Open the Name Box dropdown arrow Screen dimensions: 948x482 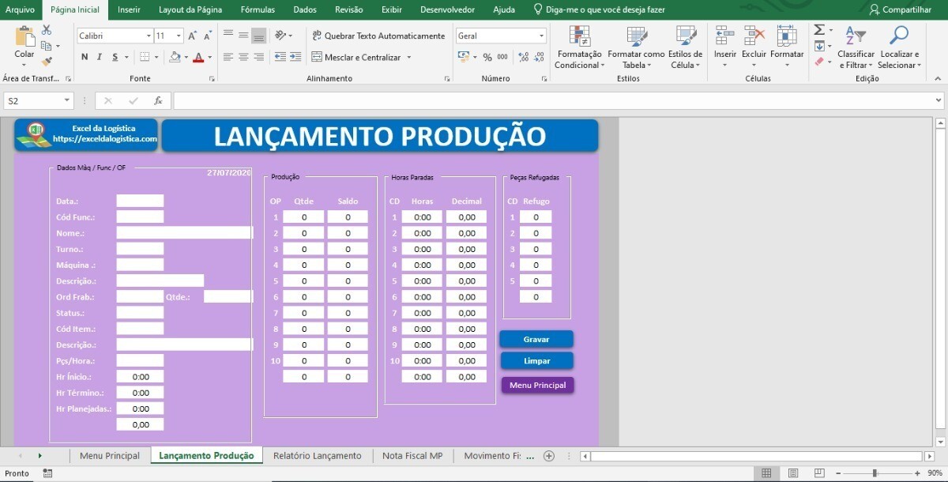(66, 101)
